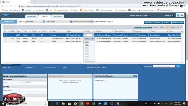
Task: Open the Facebook bookmark
Action: (x=26, y=10)
